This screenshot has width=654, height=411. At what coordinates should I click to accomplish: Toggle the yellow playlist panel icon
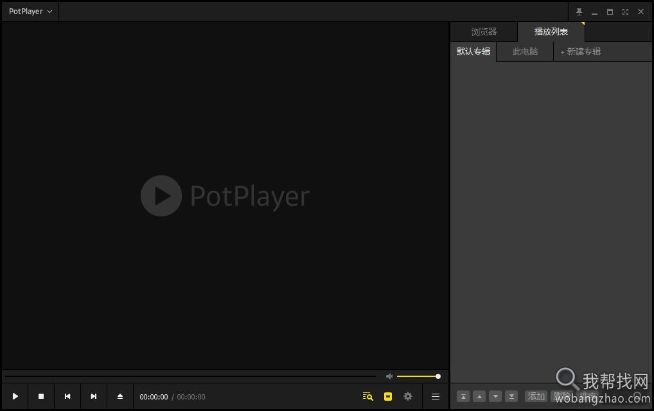(x=388, y=396)
